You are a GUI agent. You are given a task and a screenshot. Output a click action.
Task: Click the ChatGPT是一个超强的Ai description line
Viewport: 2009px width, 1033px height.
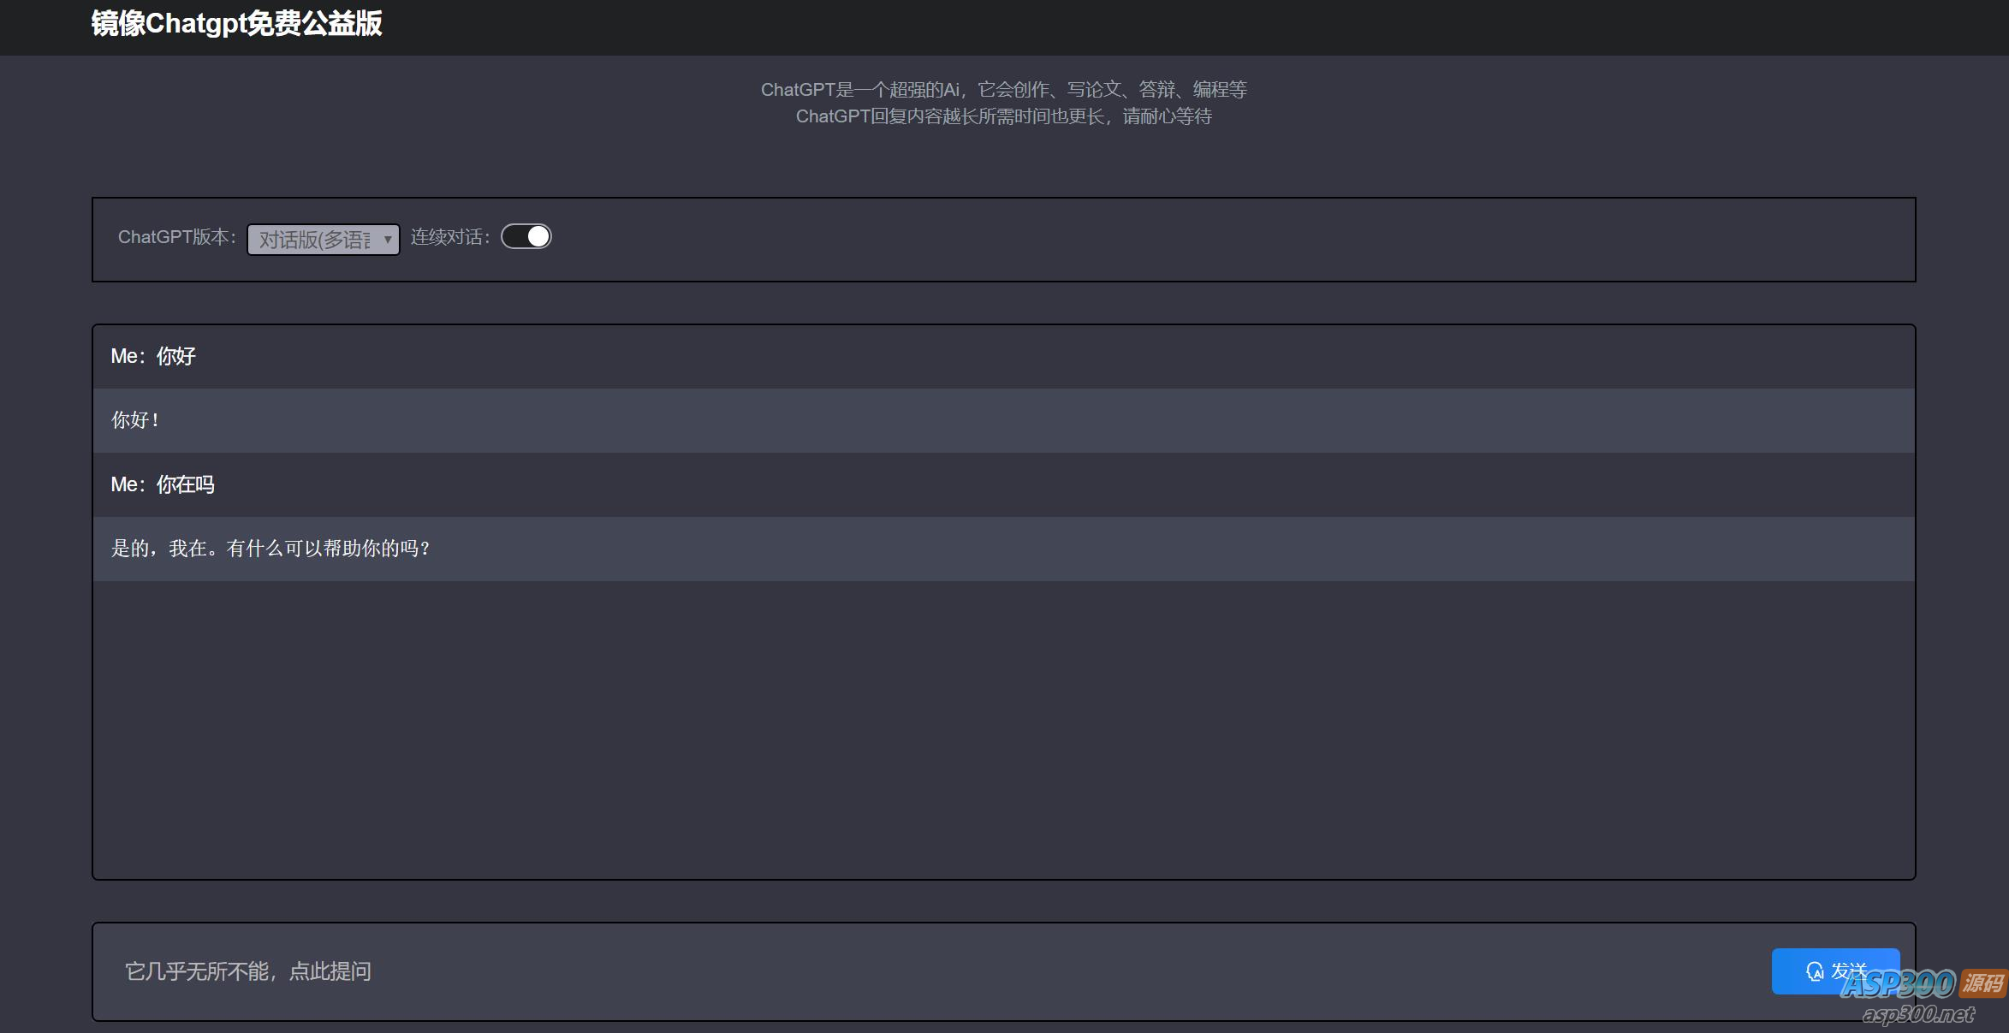pos(1003,89)
